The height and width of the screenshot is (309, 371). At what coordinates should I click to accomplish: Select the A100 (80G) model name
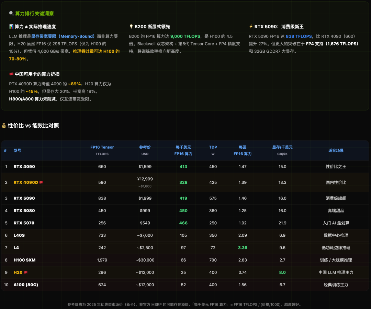tap(26, 285)
